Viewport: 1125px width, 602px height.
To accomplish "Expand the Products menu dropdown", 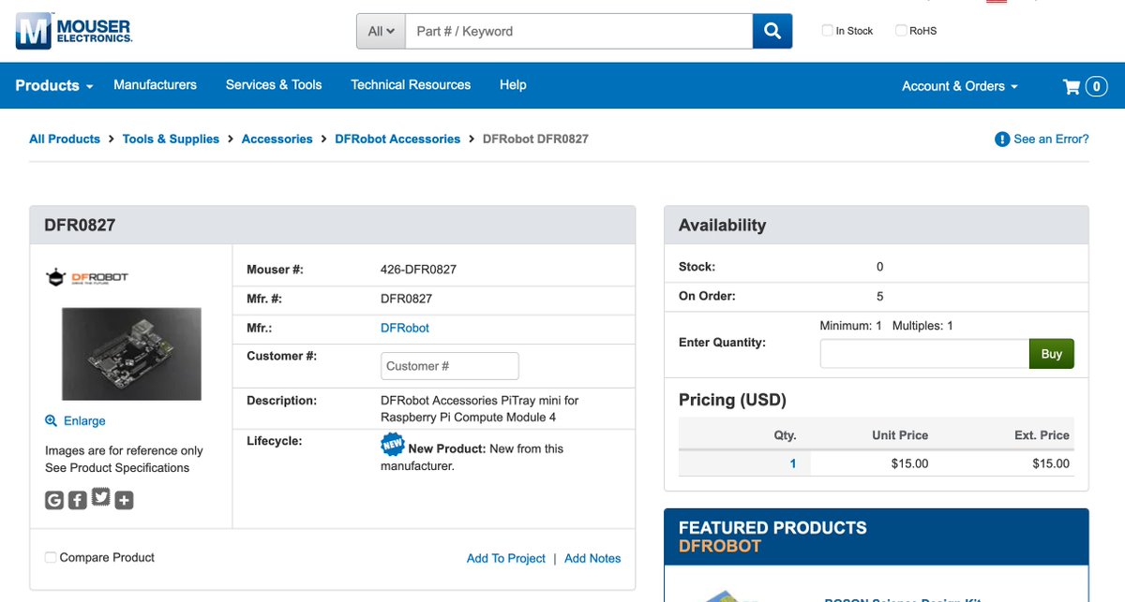I will click(54, 85).
